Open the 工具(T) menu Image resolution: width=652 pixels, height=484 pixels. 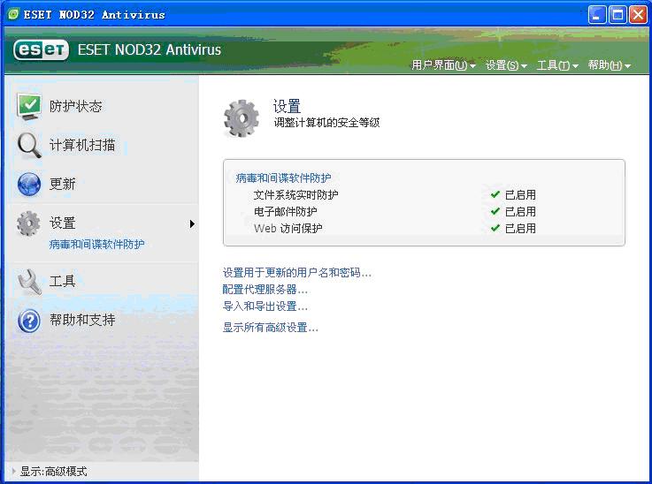tap(557, 65)
